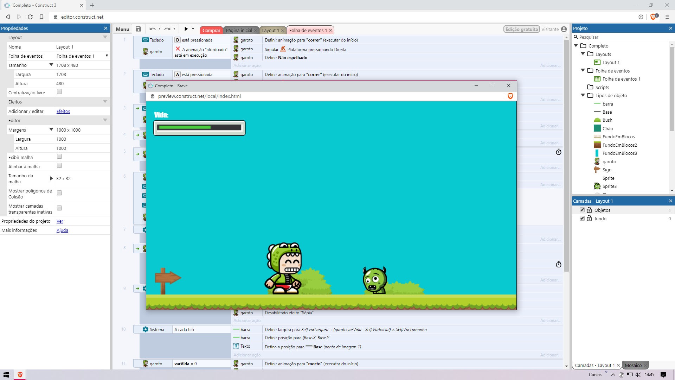Start preview with the play icon
This screenshot has height=380, width=675.
tap(186, 29)
